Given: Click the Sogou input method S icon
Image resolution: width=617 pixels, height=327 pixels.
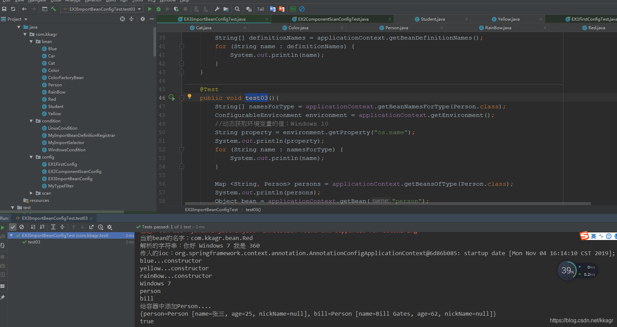Looking at the screenshot, I should 584,236.
